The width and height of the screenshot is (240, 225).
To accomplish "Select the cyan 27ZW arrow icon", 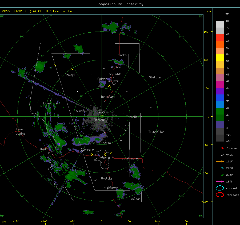I will point(220,168).
